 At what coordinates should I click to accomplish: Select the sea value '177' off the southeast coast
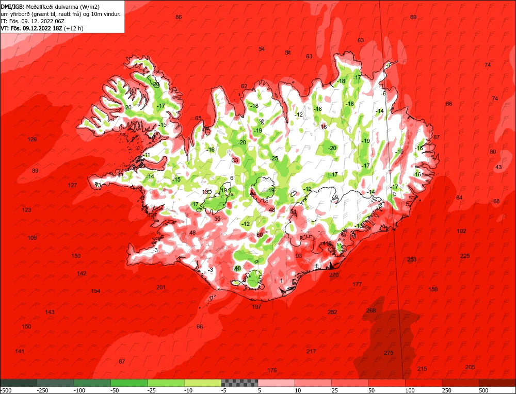357,284
